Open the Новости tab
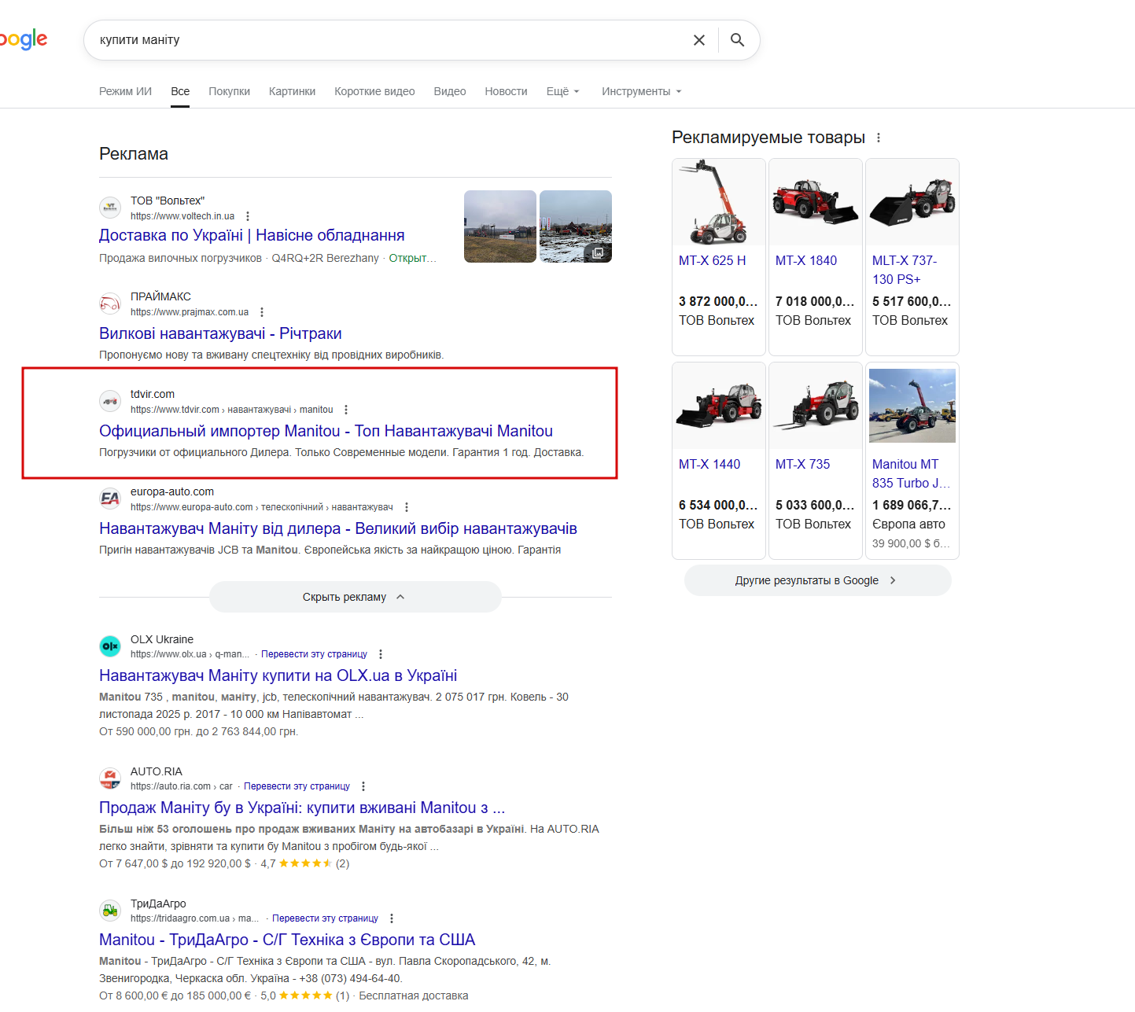The height and width of the screenshot is (1012, 1135). 506,91
